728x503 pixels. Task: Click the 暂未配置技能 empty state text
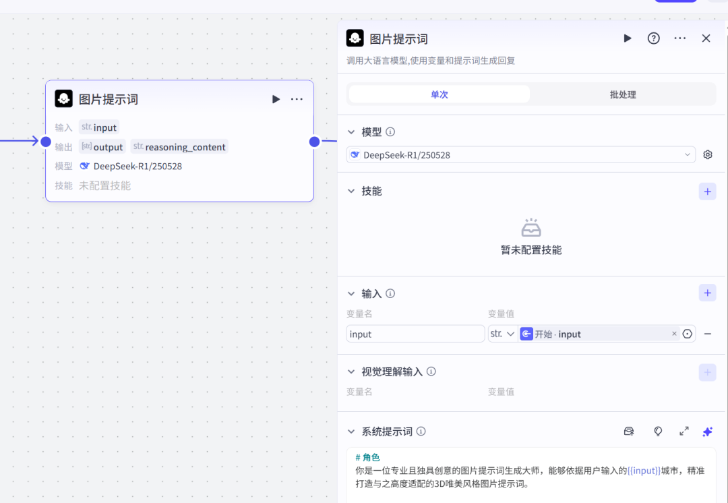[x=531, y=250]
